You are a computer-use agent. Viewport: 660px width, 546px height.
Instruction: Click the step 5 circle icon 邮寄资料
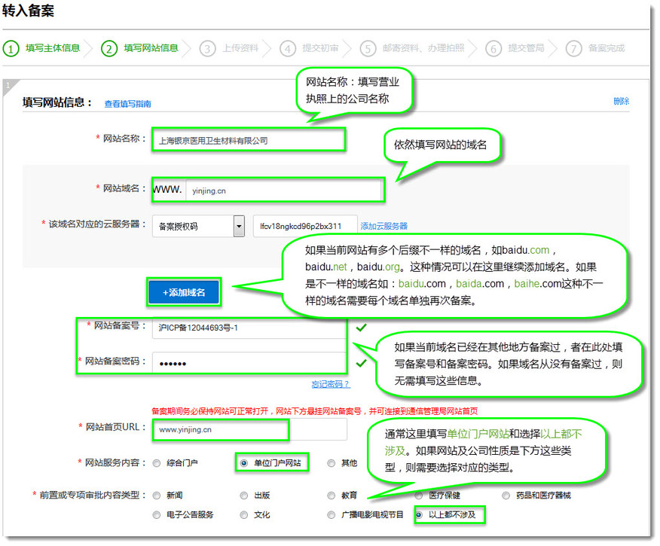click(368, 49)
